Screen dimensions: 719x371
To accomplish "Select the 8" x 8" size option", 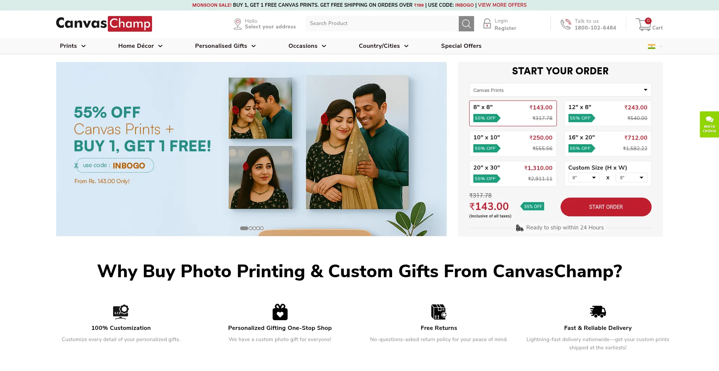I will coord(513,113).
